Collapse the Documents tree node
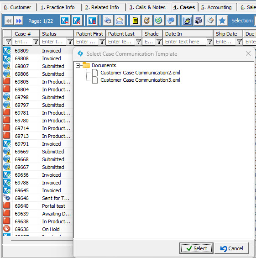 tap(78, 66)
